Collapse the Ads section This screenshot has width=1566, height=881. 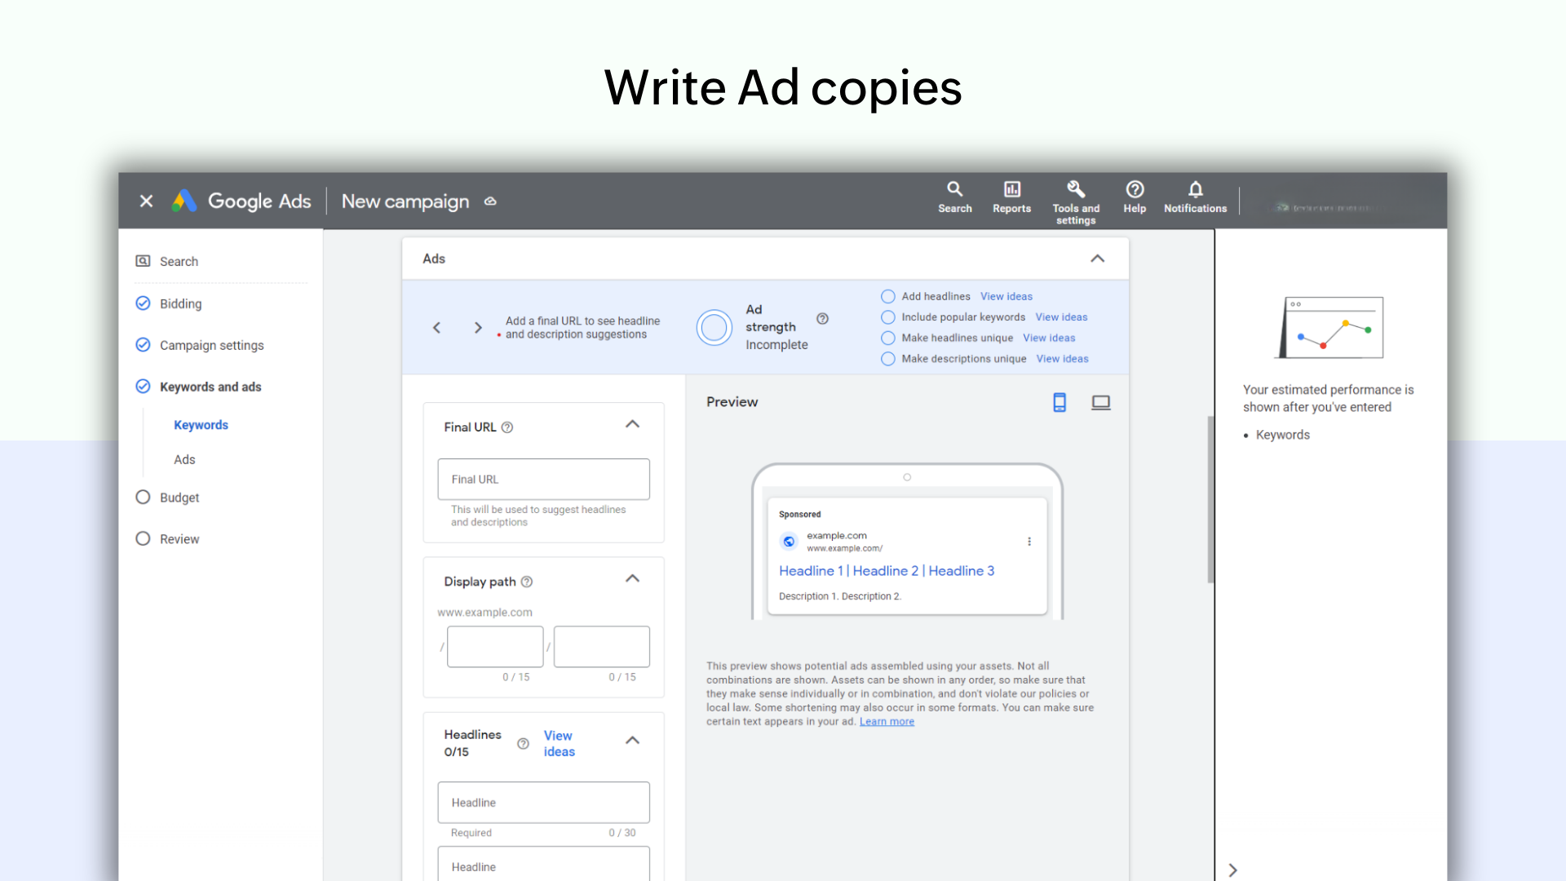[x=1097, y=258]
